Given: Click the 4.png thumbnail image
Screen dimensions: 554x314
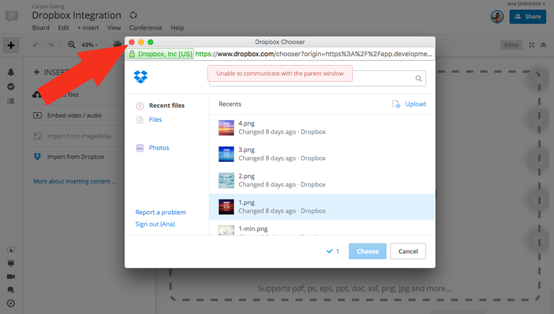Looking at the screenshot, I should [x=226, y=127].
